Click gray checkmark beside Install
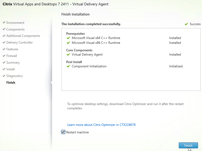Image resolution: width=202 pixels, height=151 pixels. tap(4, 69)
